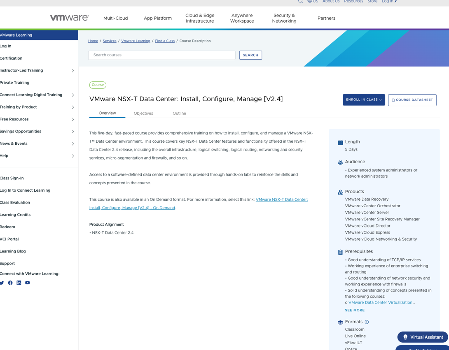Click the Products cubes icon
This screenshot has height=350, width=449.
[340, 192]
